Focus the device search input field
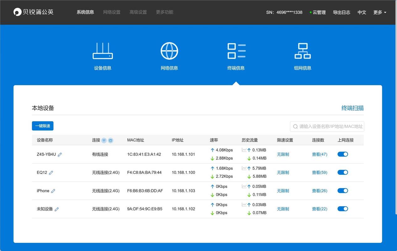Image resolution: width=397 pixels, height=251 pixels. [327, 126]
